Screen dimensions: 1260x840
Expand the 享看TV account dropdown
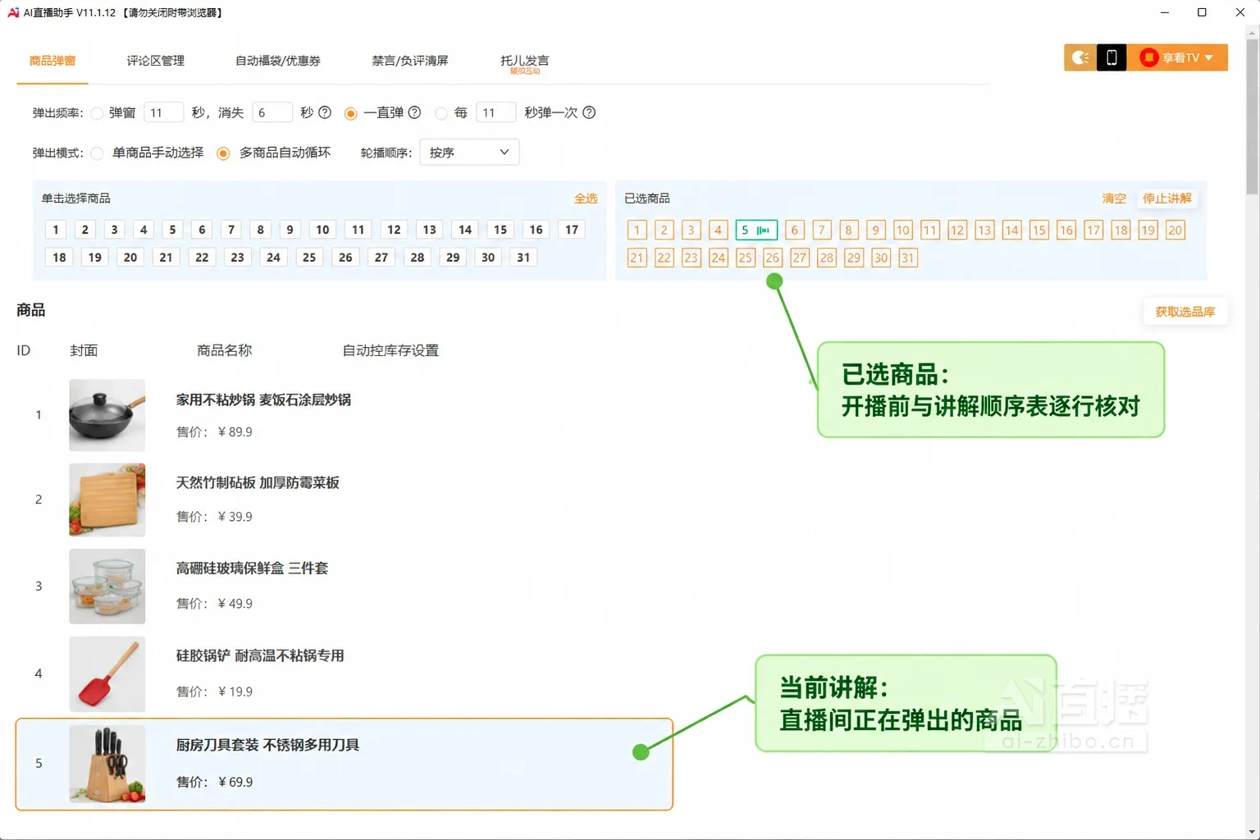click(1177, 57)
